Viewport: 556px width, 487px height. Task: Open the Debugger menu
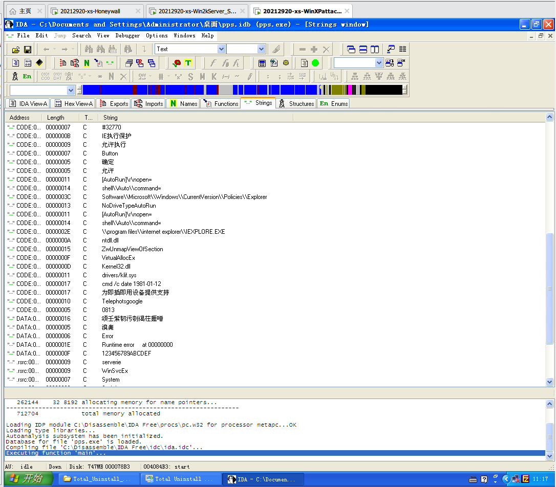[127, 35]
